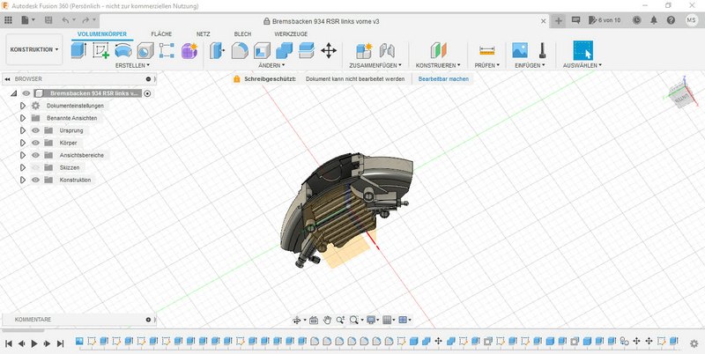This screenshot has width=705, height=354.
Task: Switch to the BLECH tab
Action: (x=243, y=34)
